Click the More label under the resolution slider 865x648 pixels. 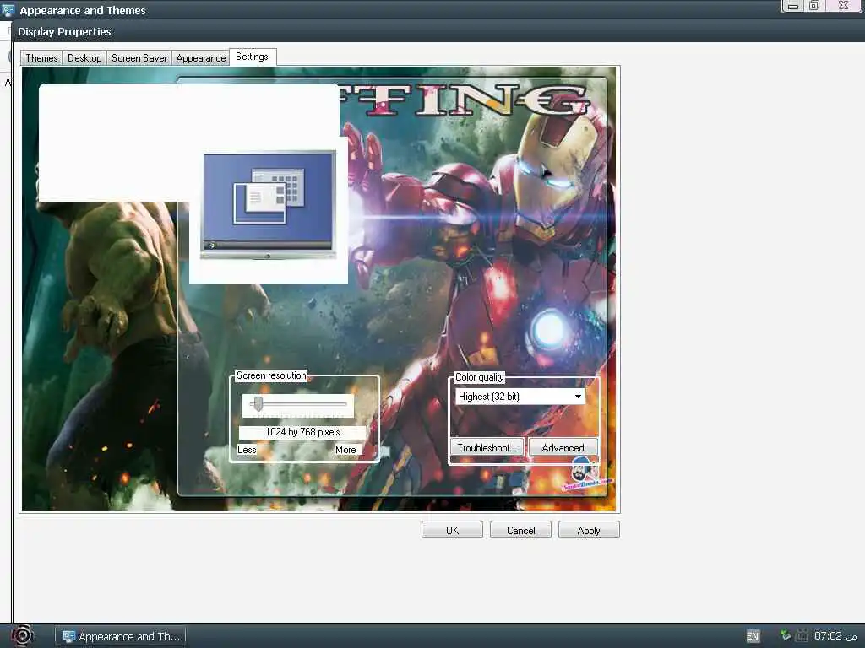tap(345, 450)
